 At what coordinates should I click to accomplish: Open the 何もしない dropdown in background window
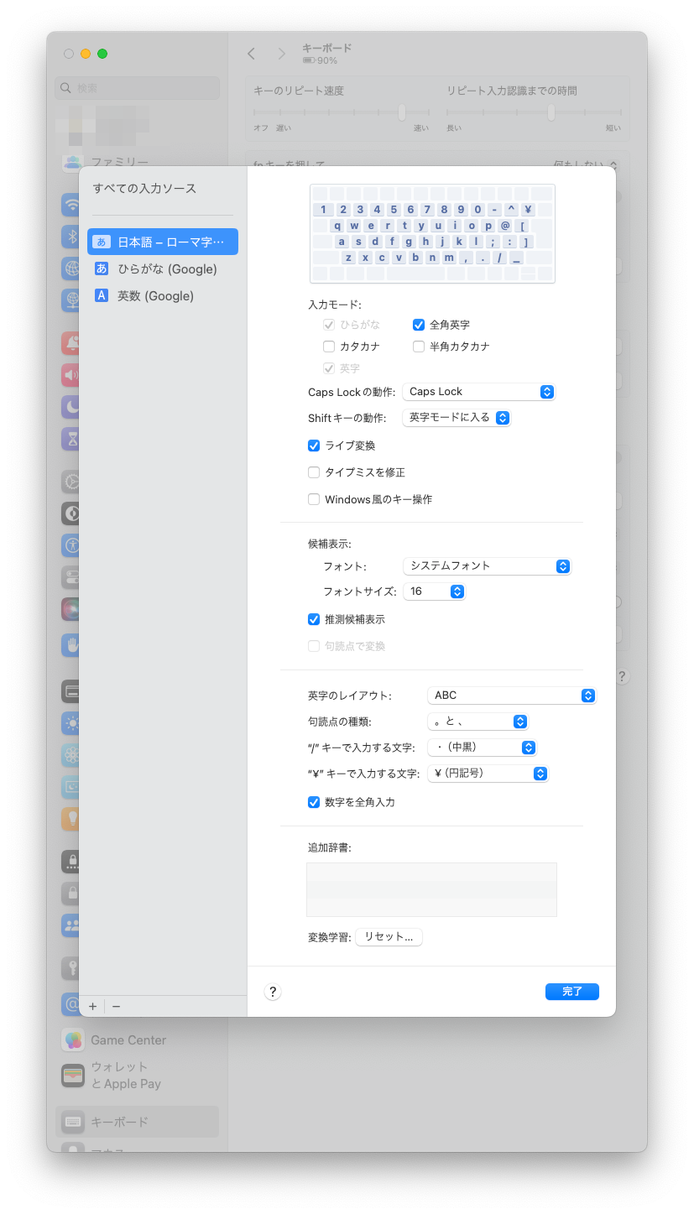pyautogui.click(x=586, y=166)
